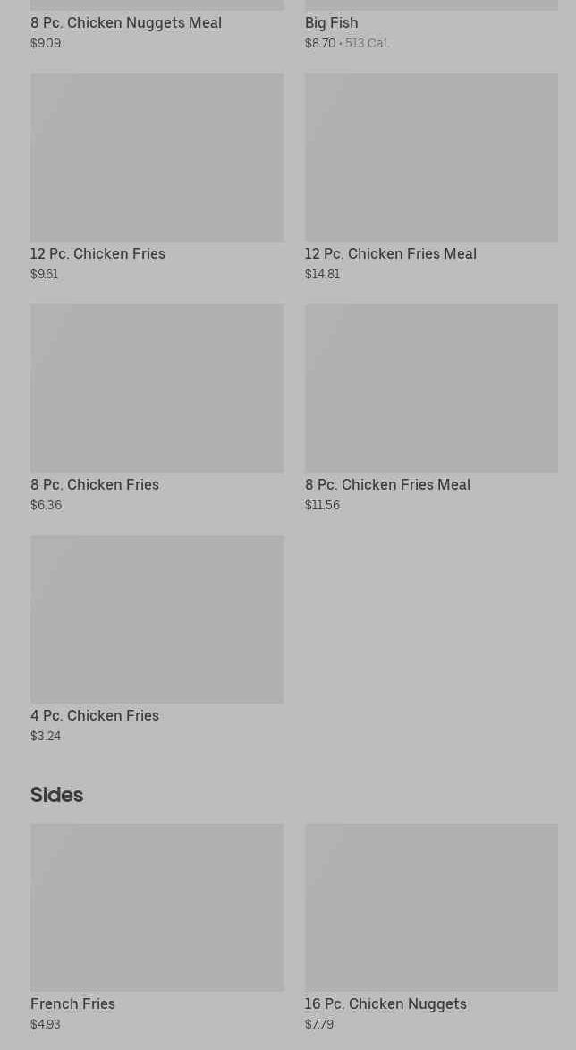
Task: Click the French Fries item name
Action: (x=72, y=1003)
